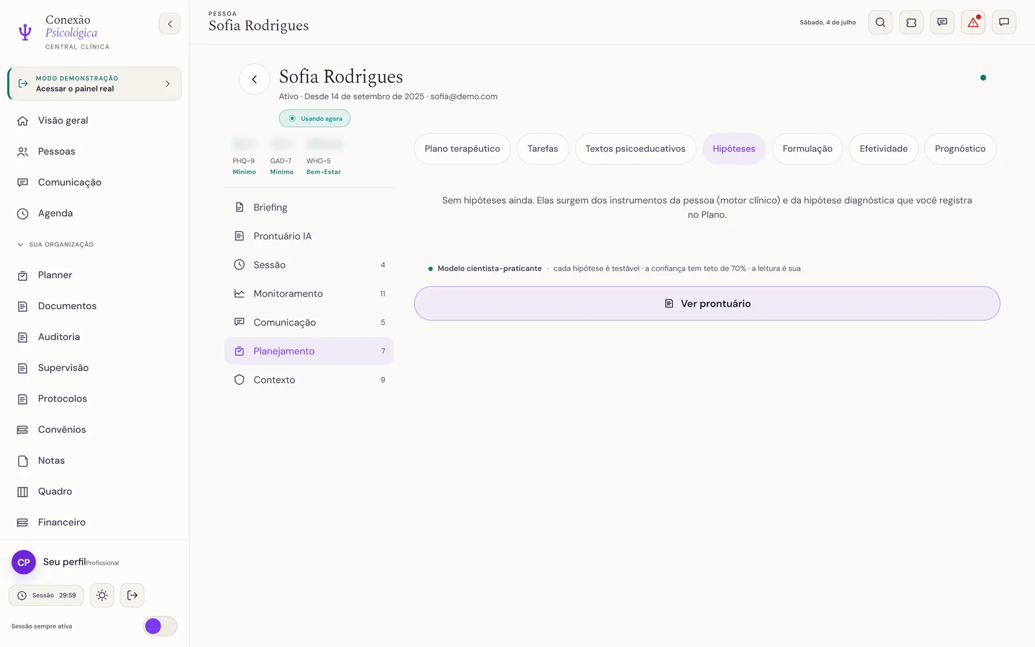Select the Plano terapêutico tab
Screen dimensions: 1035x647
[463, 149]
